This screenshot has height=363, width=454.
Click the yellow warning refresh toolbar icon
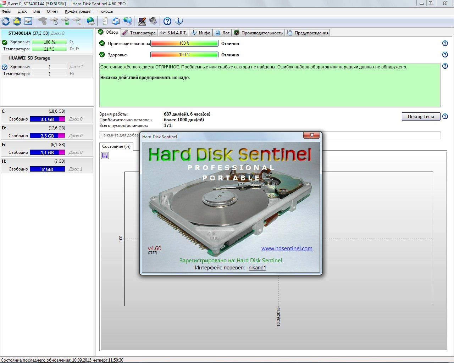pyautogui.click(x=17, y=21)
